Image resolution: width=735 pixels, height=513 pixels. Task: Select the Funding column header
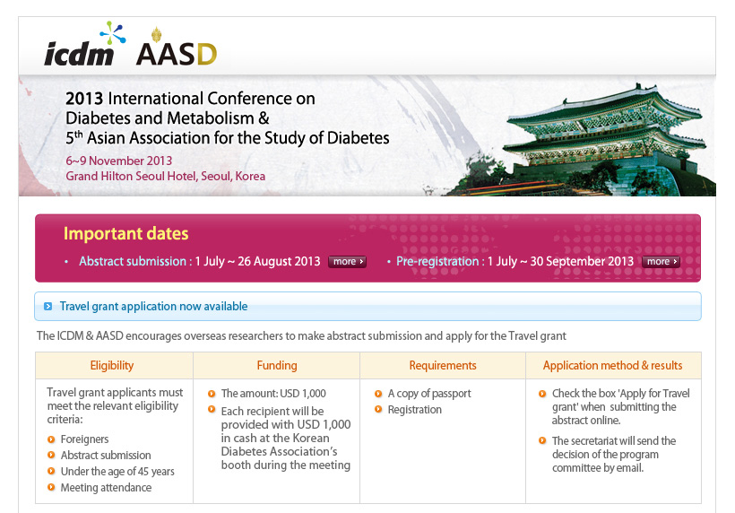(x=276, y=365)
